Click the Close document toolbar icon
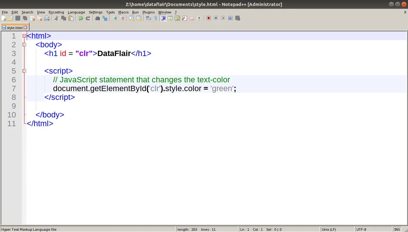 tap(32, 18)
